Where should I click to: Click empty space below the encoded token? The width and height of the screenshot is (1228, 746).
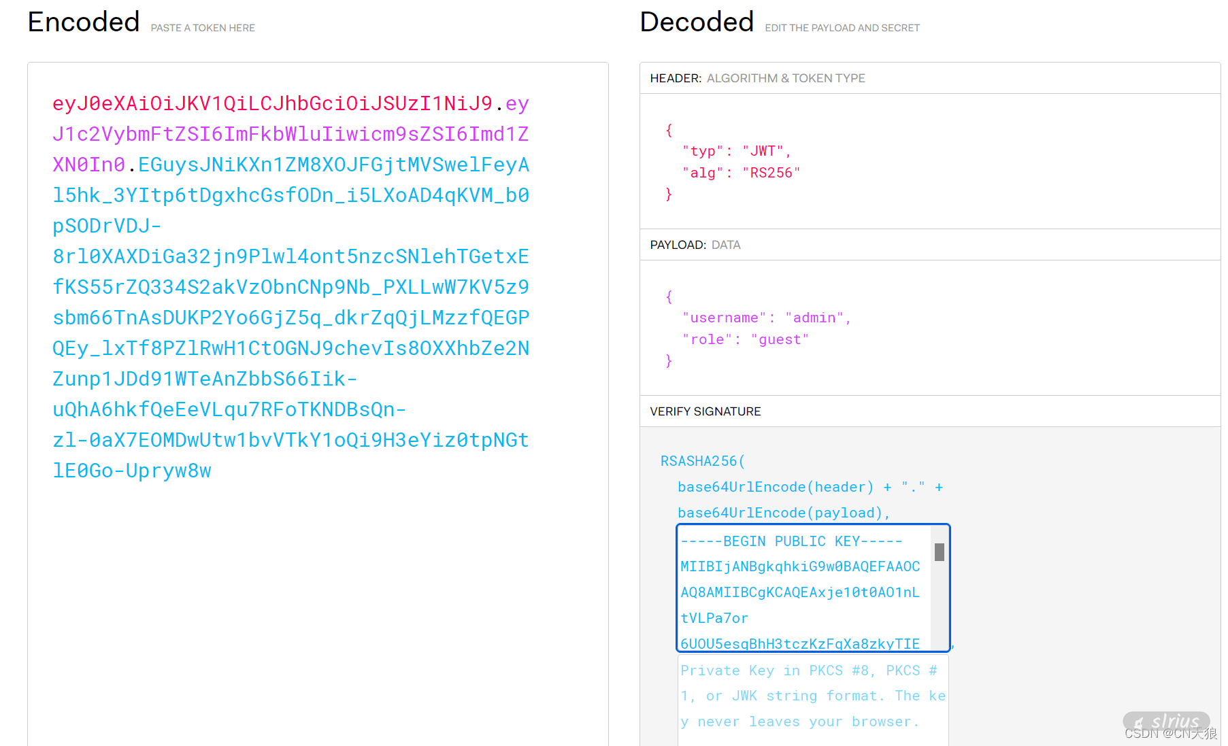(x=318, y=612)
